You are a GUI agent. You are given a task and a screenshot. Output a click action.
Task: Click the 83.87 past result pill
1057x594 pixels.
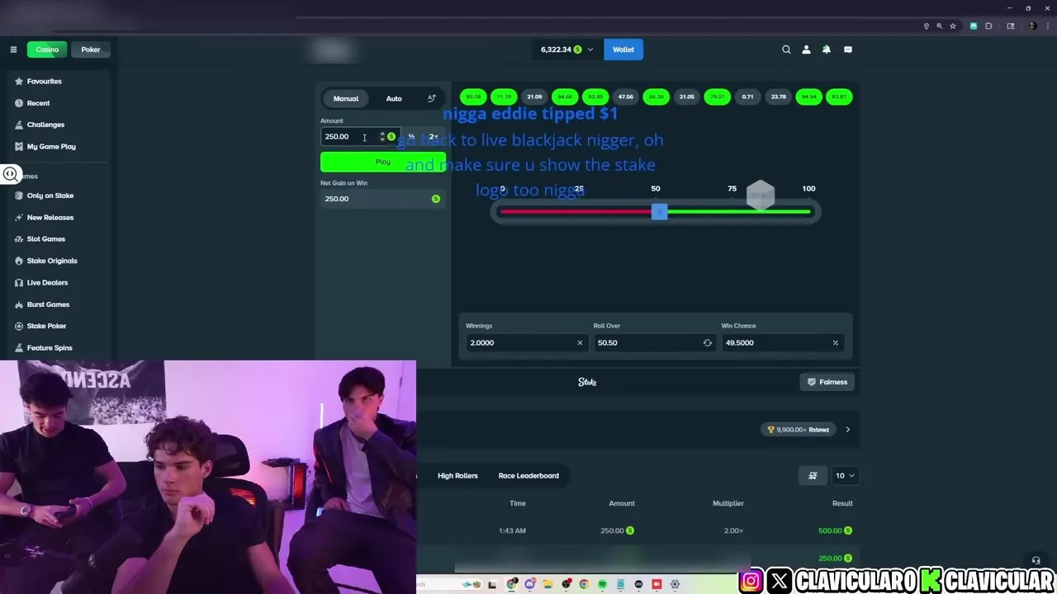839,97
